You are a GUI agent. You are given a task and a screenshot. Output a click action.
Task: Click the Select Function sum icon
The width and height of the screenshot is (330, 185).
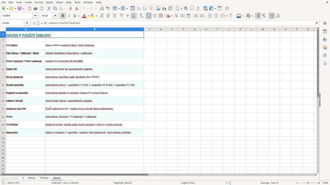tap(38, 23)
